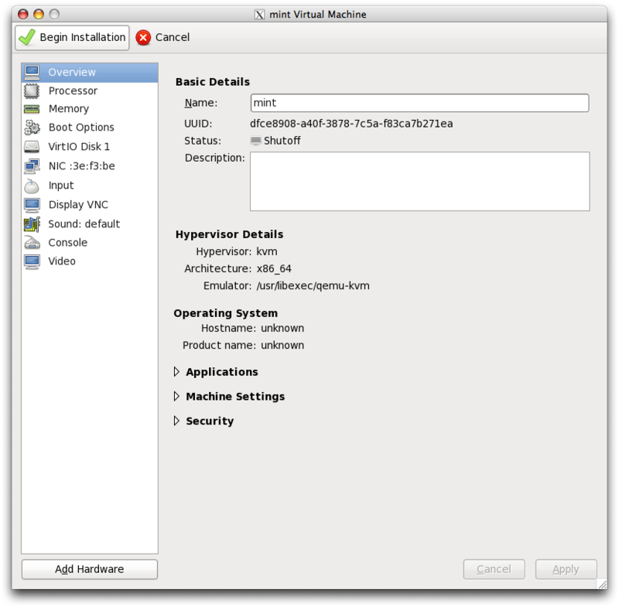Click the Operating System heading
Viewport: 619px width, 607px height.
(x=226, y=313)
